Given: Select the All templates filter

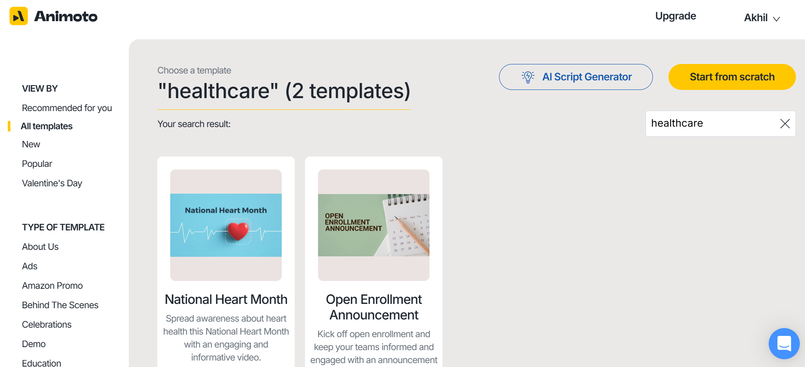Looking at the screenshot, I should [47, 126].
